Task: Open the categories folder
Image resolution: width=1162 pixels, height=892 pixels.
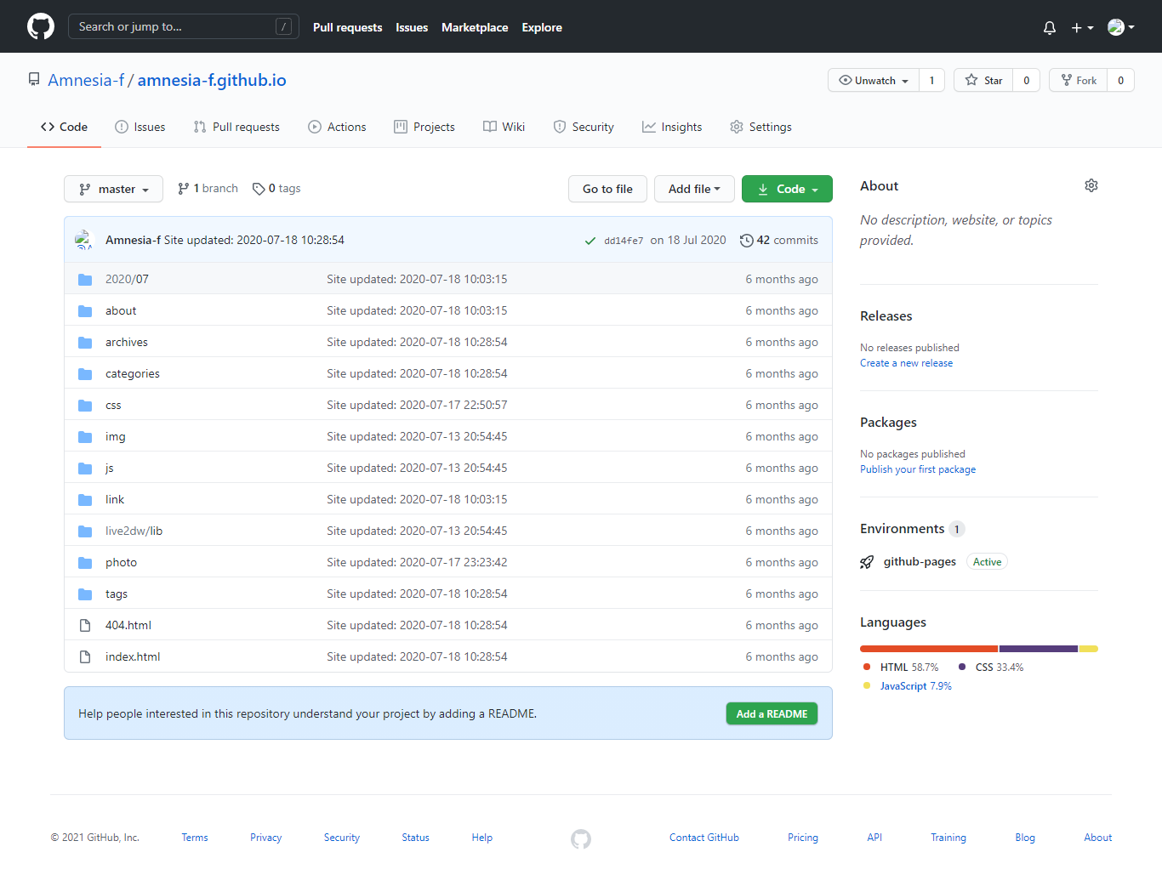Action: coord(133,373)
